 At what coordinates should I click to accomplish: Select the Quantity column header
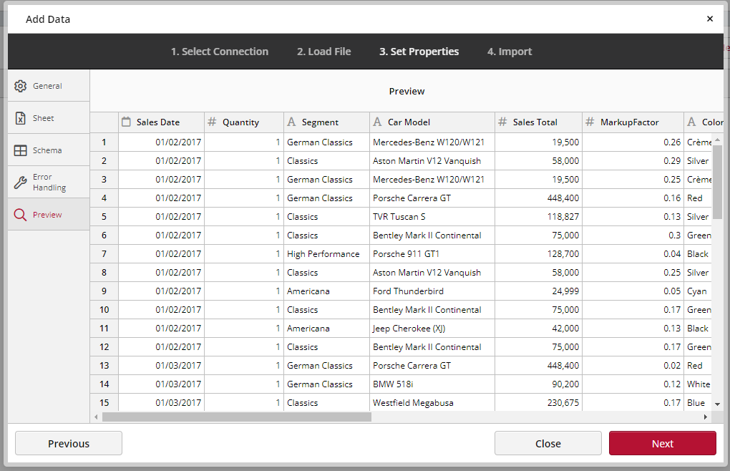click(244, 122)
